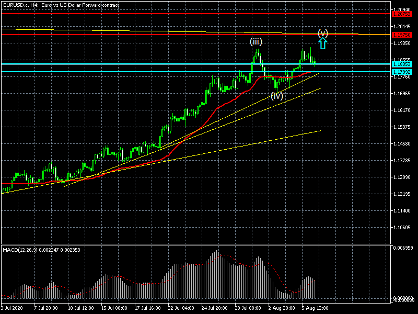Image resolution: width=418 pixels, height=314 pixels.
Task: Click the 5 Aug 12:00 time label
Action: tap(316, 308)
